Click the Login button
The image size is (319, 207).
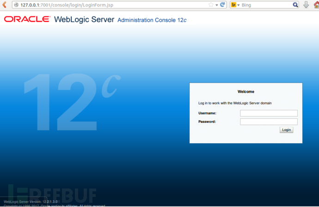(287, 130)
